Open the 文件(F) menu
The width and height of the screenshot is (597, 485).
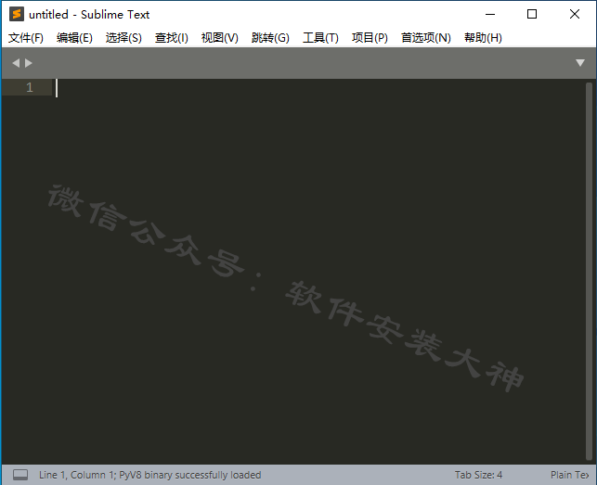26,38
